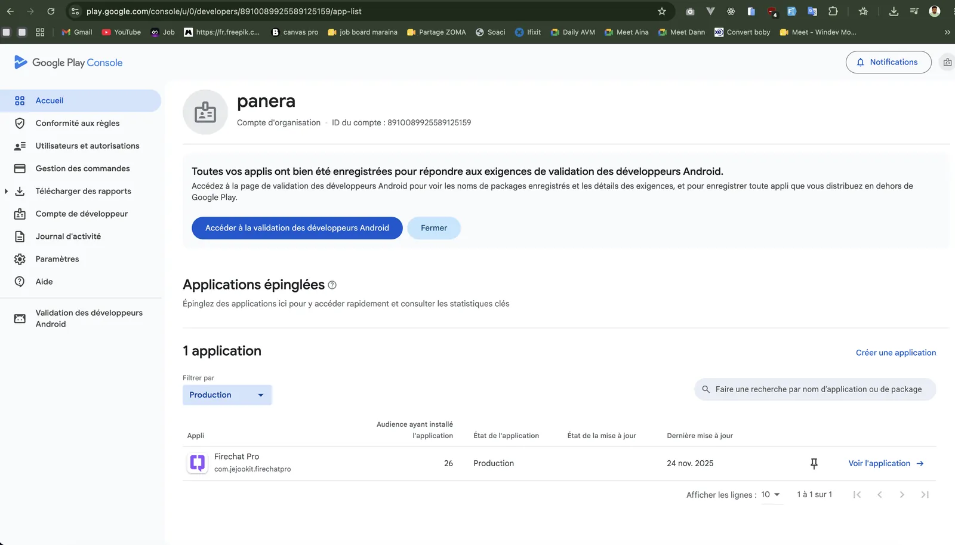This screenshot has width=955, height=545.
Task: Open the YouTube bookmark
Action: 121,32
